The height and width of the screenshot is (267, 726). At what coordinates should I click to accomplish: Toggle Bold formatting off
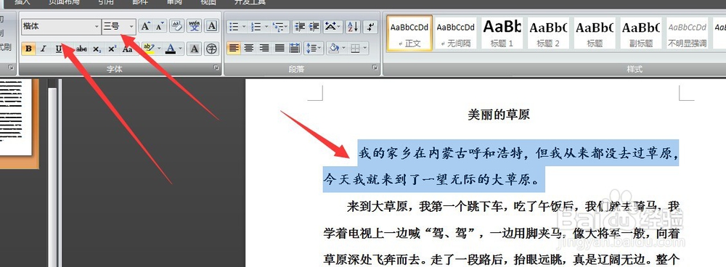[28, 49]
